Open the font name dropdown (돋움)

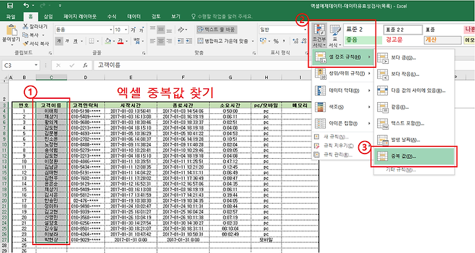point(111,30)
